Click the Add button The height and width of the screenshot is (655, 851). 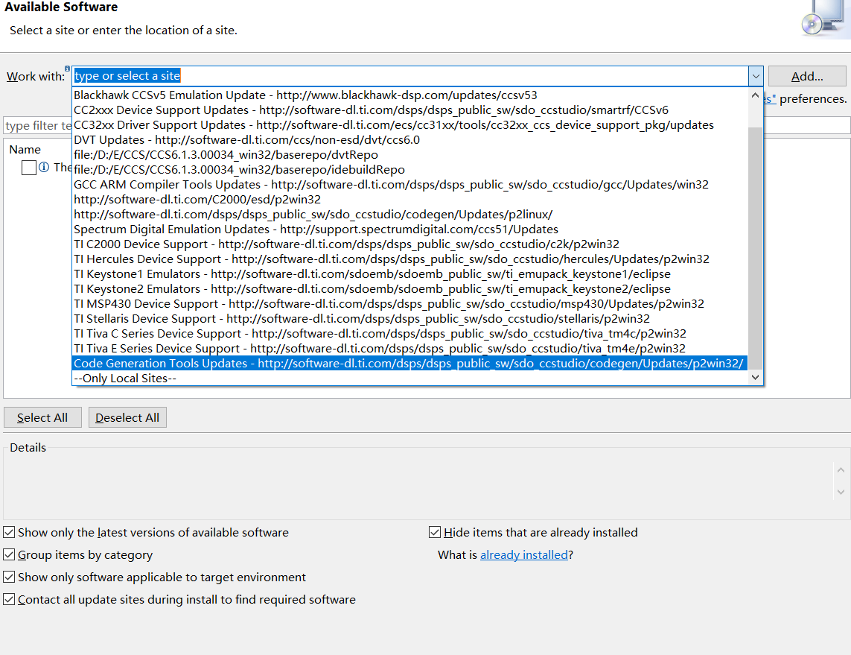(x=807, y=75)
